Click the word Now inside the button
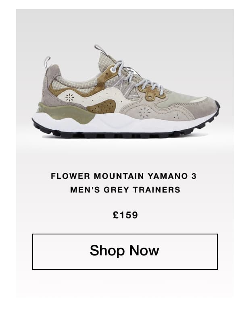 144,251
